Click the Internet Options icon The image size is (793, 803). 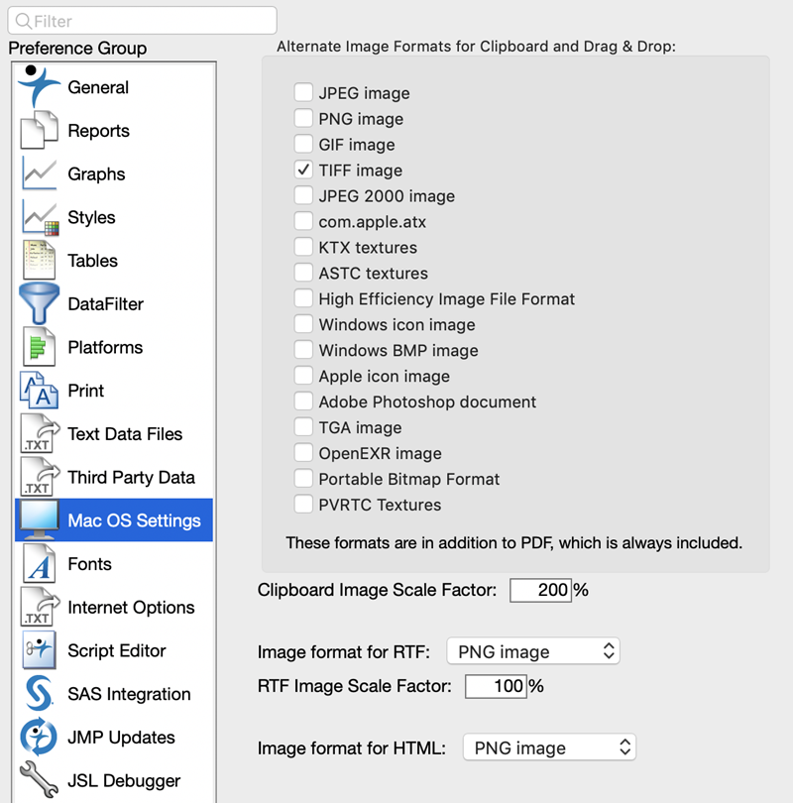tap(40, 607)
